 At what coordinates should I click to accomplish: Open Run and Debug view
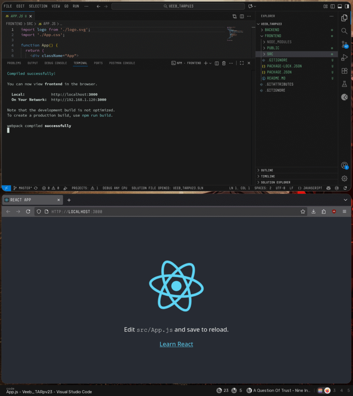coord(344,58)
